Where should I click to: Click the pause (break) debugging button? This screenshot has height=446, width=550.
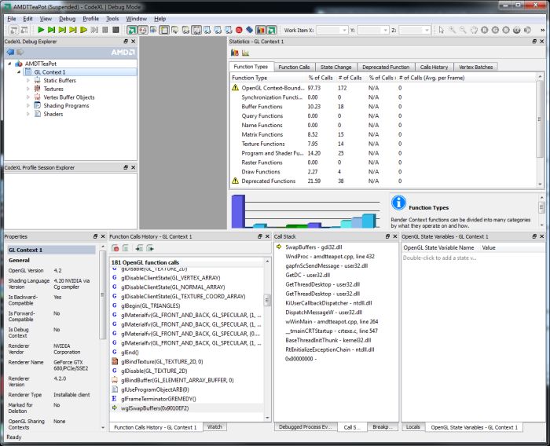tap(104, 30)
